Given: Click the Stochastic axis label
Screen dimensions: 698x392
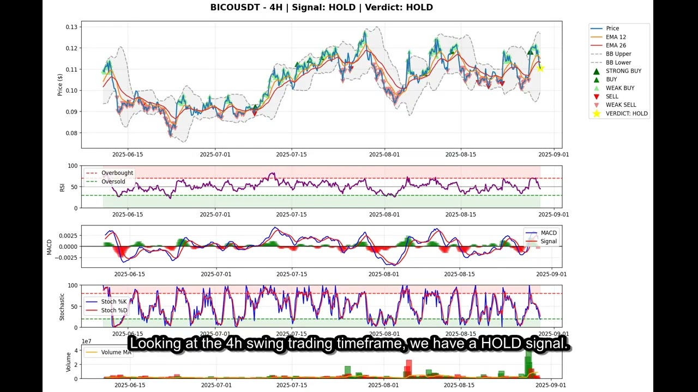Looking at the screenshot, I should tap(62, 307).
